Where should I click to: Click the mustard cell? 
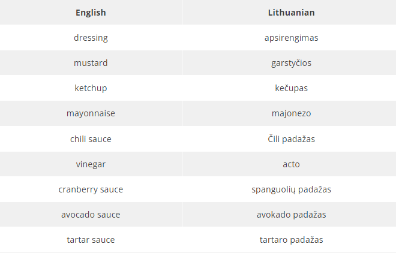click(91, 63)
